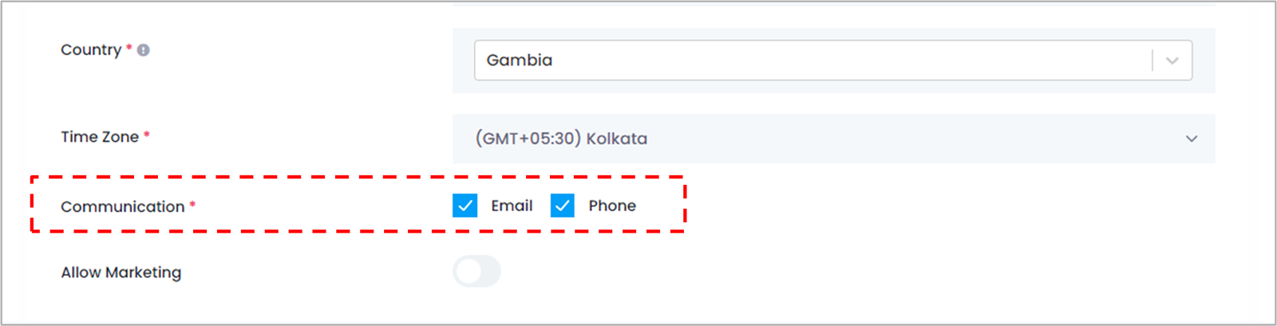
Task: Click the red asterisk beside Time Zone
Action: (147, 136)
